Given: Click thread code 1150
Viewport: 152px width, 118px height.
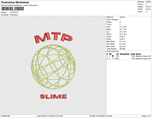Looking at the screenshot, I should [x=133, y=58].
